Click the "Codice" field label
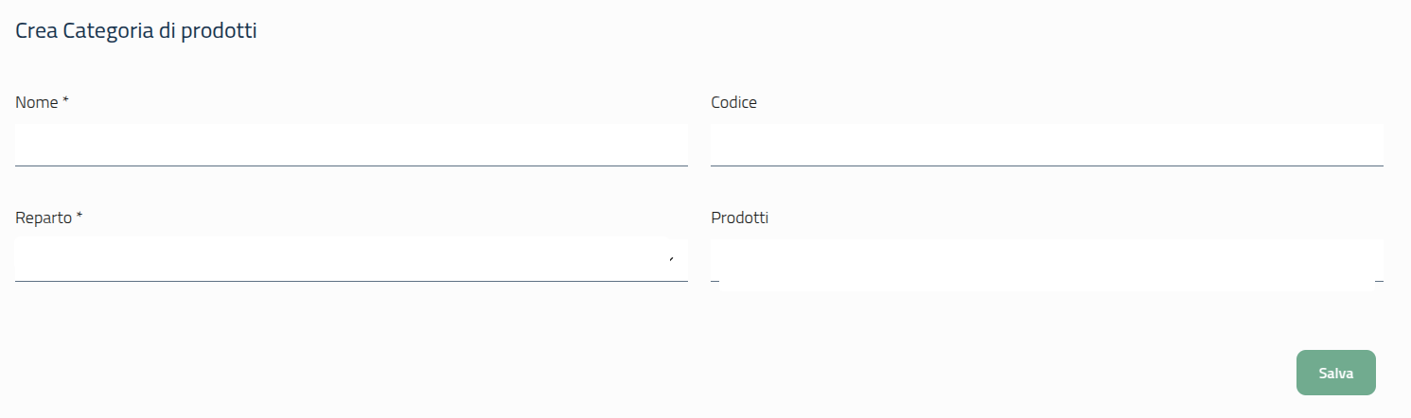 tap(733, 102)
